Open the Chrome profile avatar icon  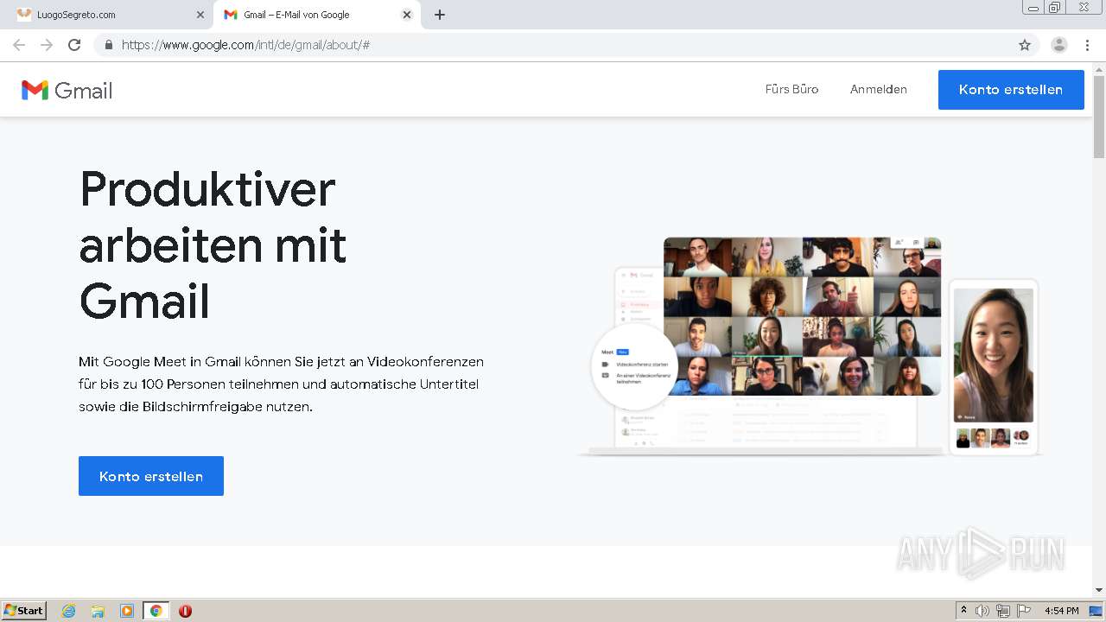pos(1058,45)
